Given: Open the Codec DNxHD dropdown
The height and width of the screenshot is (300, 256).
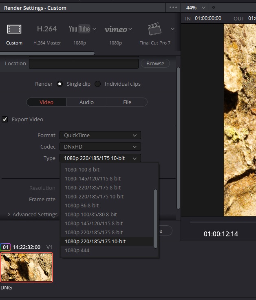Looking at the screenshot, I should pos(100,147).
